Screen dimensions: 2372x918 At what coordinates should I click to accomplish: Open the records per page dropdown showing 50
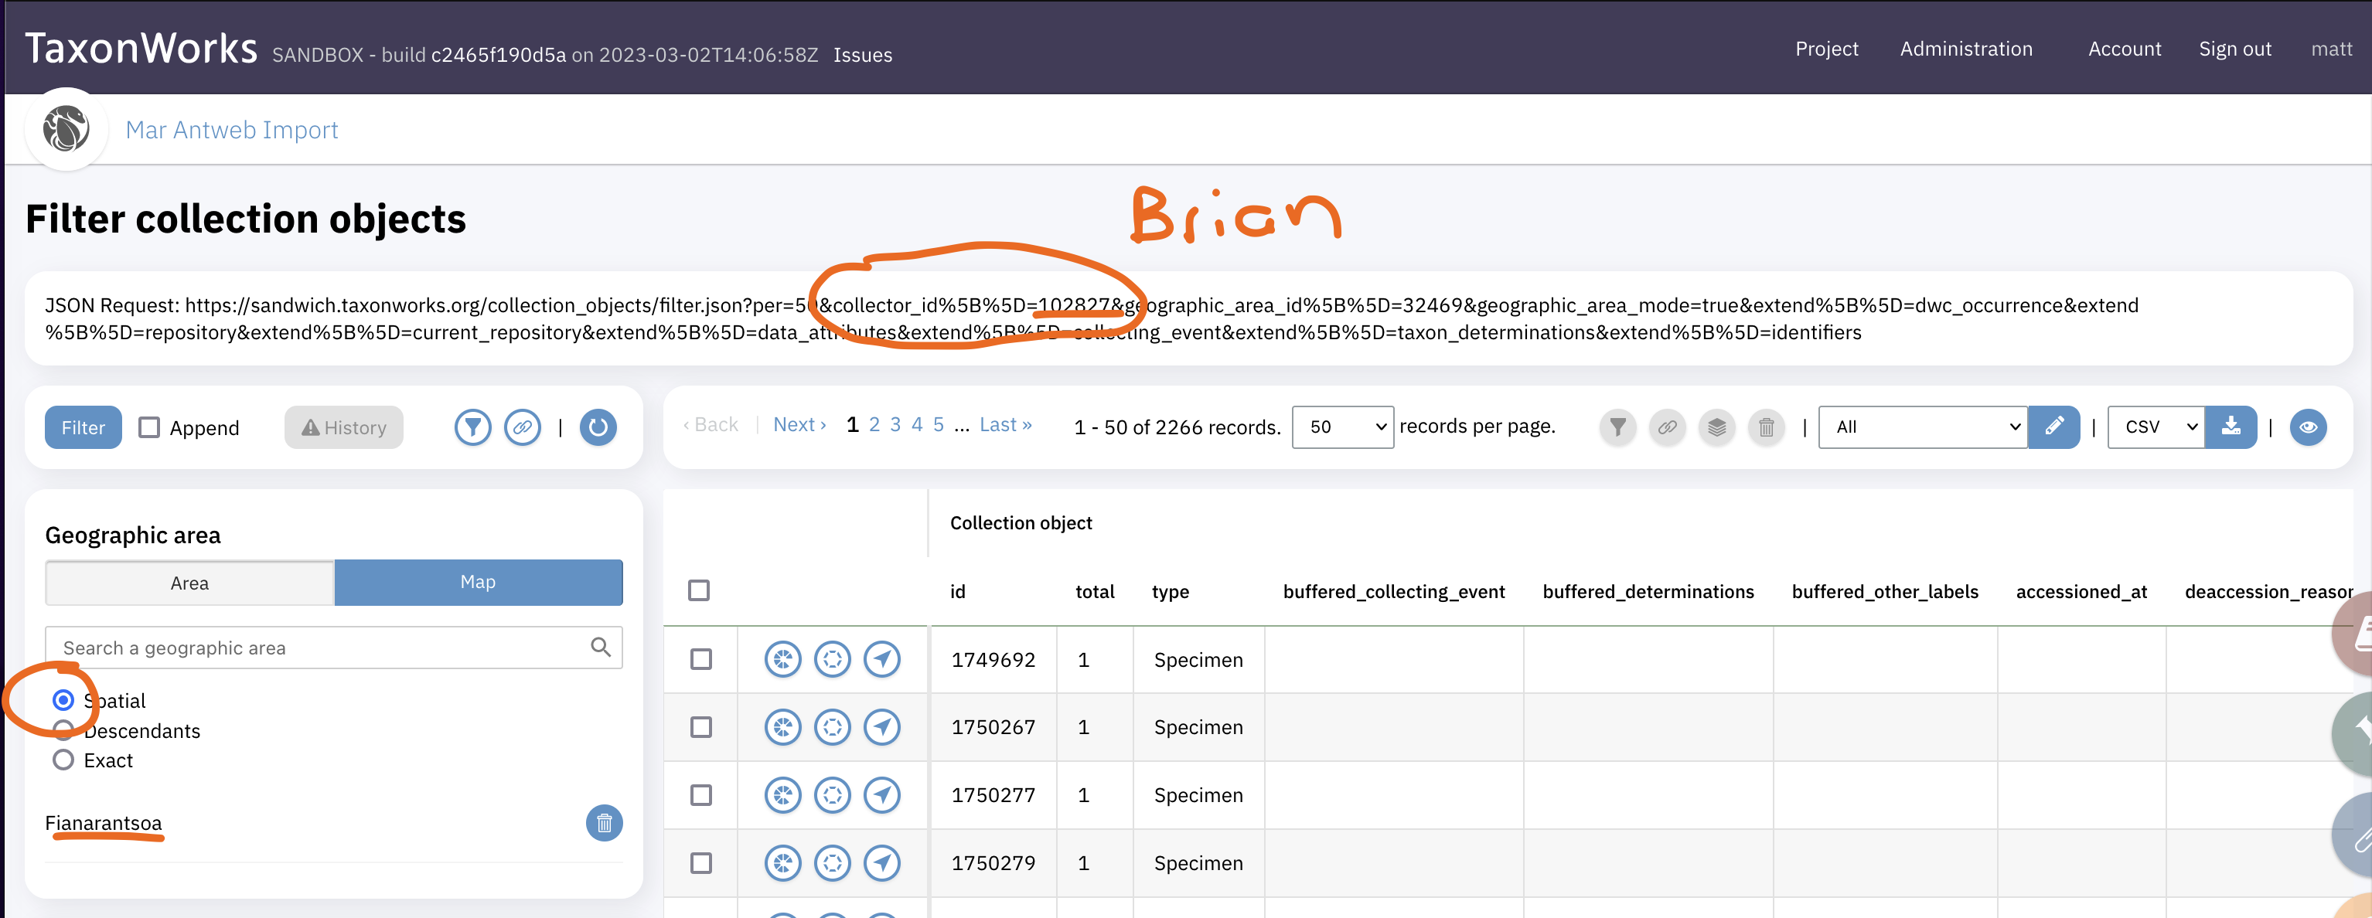[x=1342, y=427]
